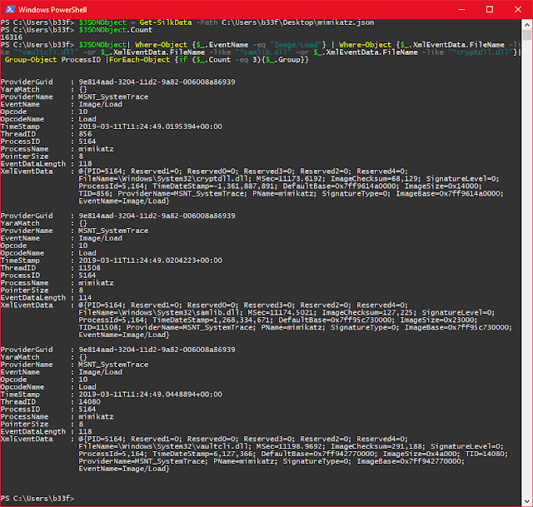Screen dimensions: 533x507
Task: Click 'TID=856' in the first XmlEventData
Action: point(96,194)
